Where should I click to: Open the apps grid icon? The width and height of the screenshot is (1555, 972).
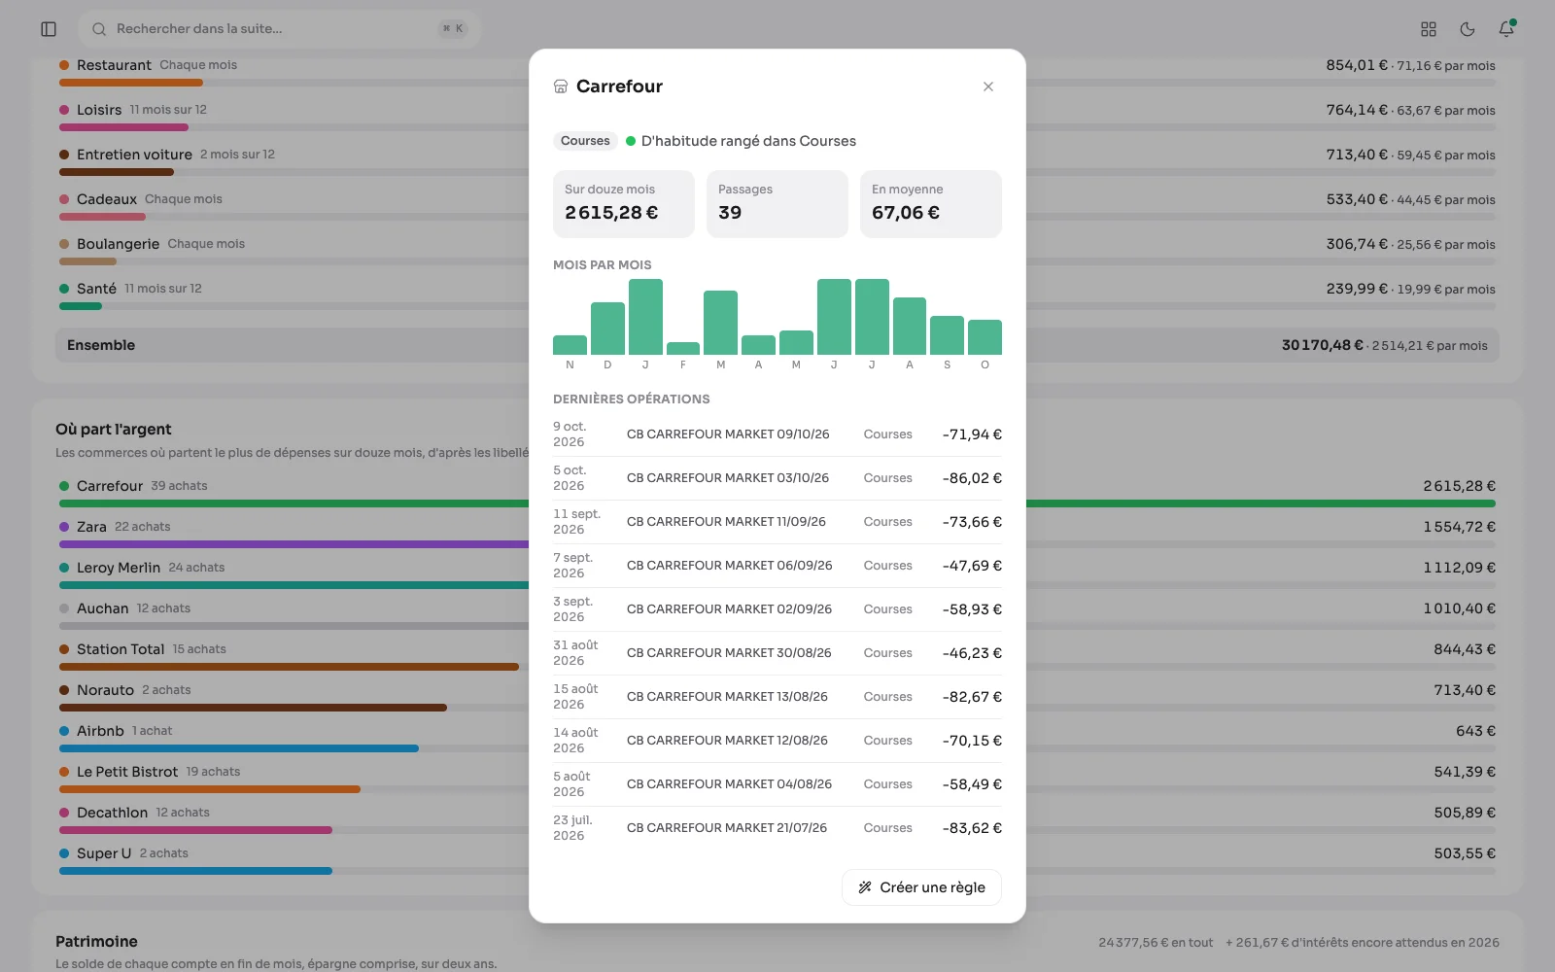point(1429,29)
